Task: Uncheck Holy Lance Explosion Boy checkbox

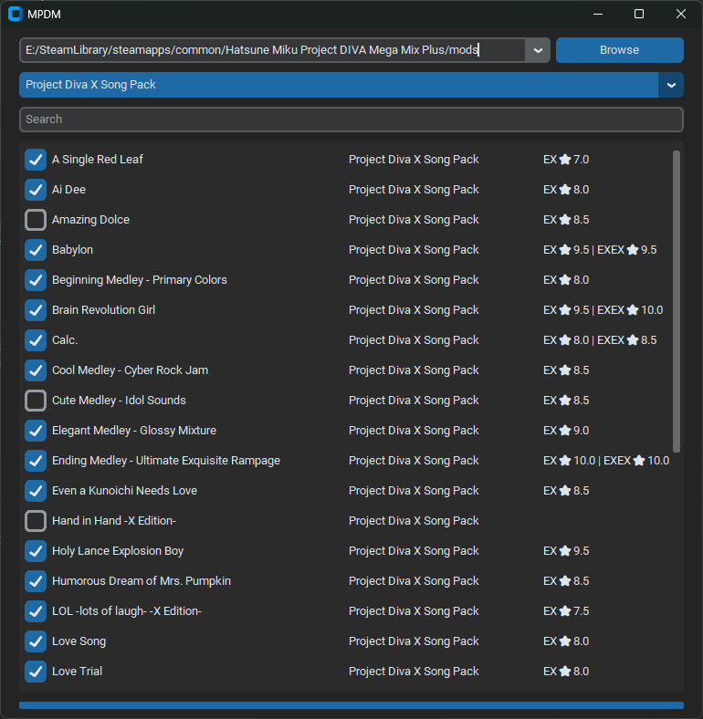Action: pos(36,551)
